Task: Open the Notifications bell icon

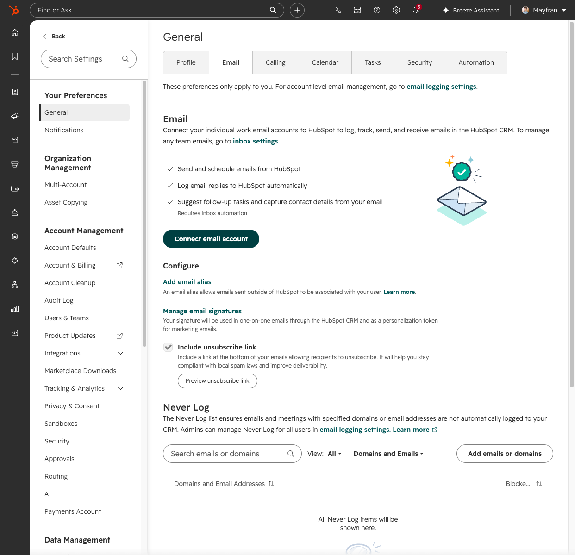Action: pyautogui.click(x=416, y=10)
